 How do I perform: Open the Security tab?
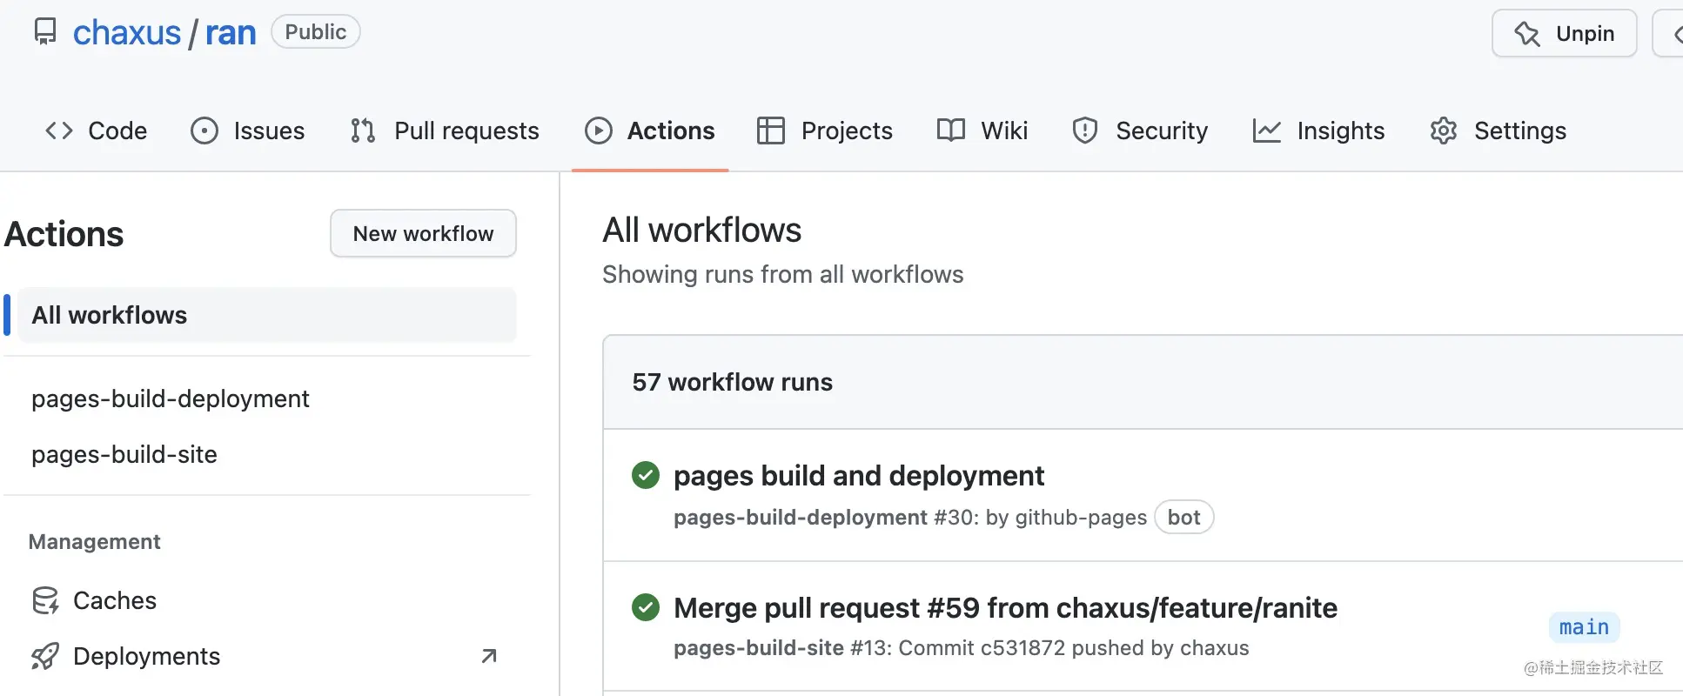[x=1141, y=130]
